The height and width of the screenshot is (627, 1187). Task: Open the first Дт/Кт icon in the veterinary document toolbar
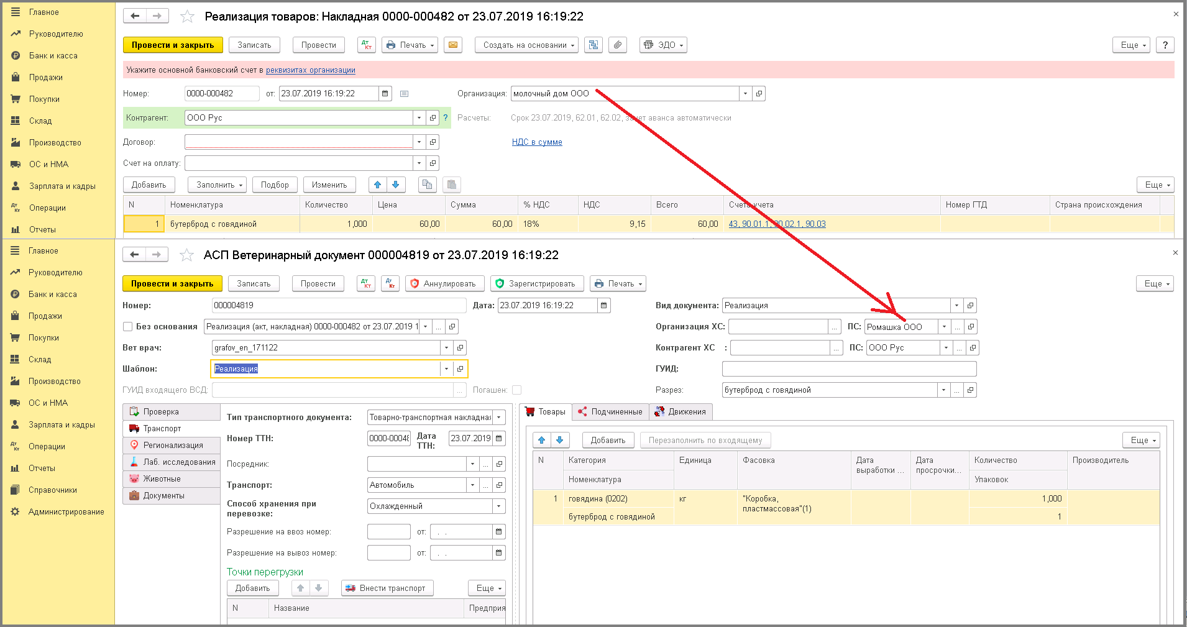pyautogui.click(x=366, y=283)
